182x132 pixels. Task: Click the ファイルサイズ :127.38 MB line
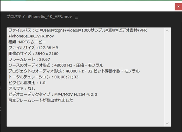click(x=33, y=48)
